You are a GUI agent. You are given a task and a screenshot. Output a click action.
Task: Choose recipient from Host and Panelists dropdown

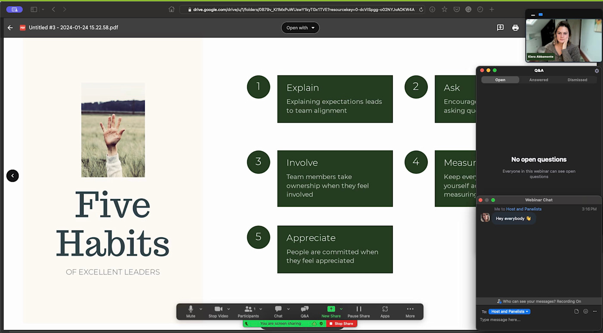[509, 311]
